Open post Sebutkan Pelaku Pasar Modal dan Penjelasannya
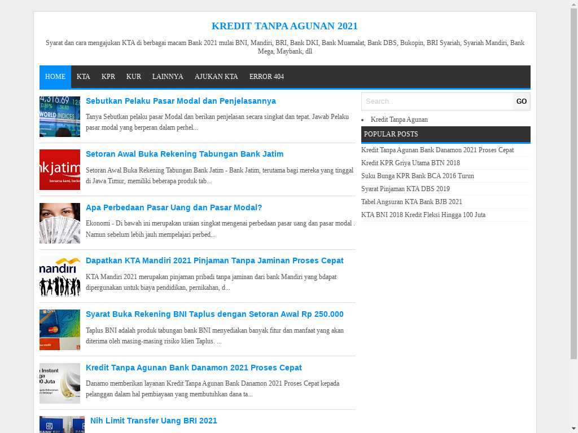Image resolution: width=578 pixels, height=433 pixels. click(181, 101)
